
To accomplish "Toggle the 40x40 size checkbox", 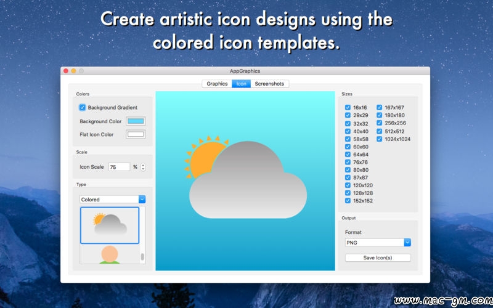I will [348, 131].
